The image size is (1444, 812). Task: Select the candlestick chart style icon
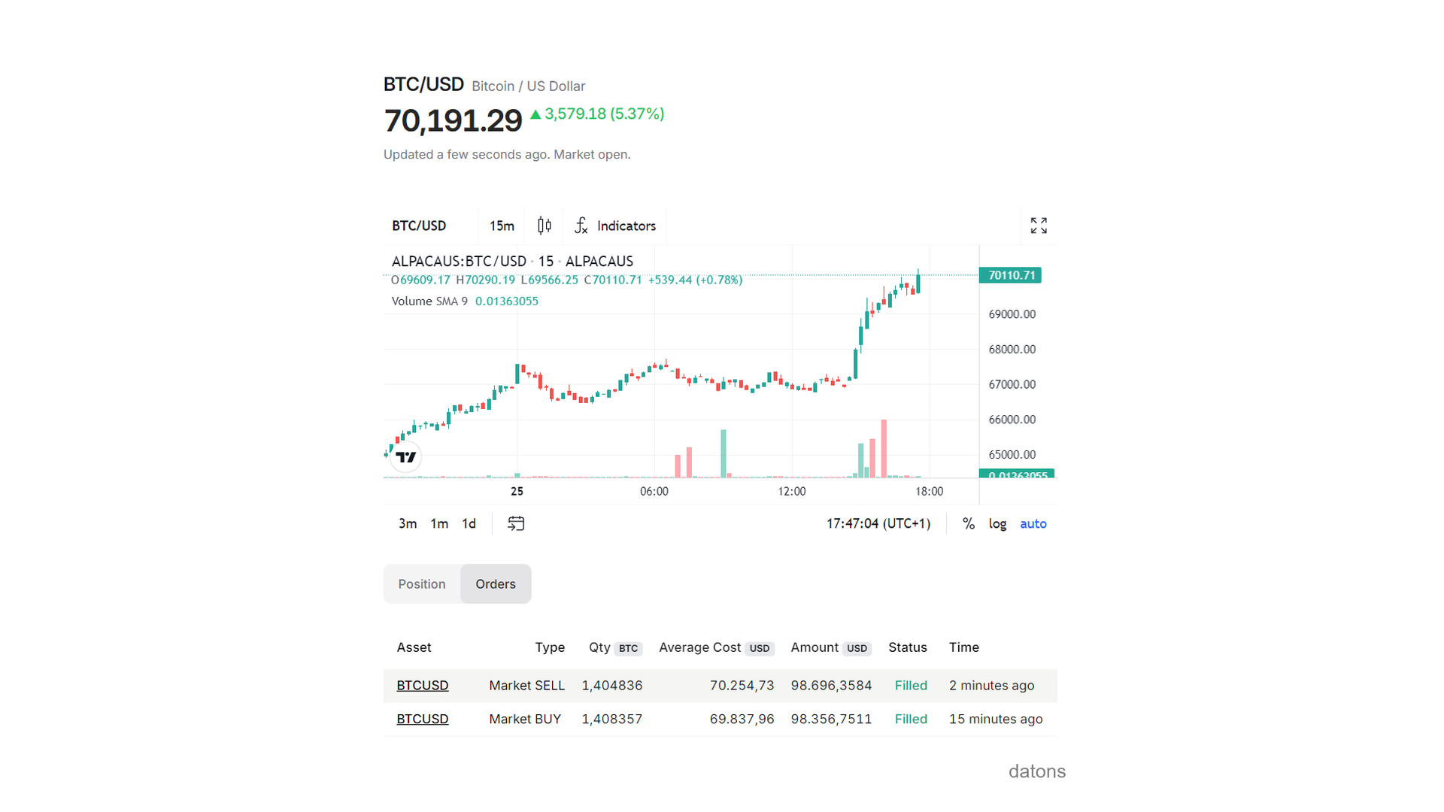[544, 226]
